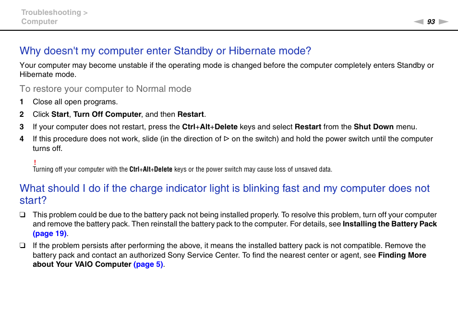Click 'To restore your computer to Normal mode'

point(106,89)
